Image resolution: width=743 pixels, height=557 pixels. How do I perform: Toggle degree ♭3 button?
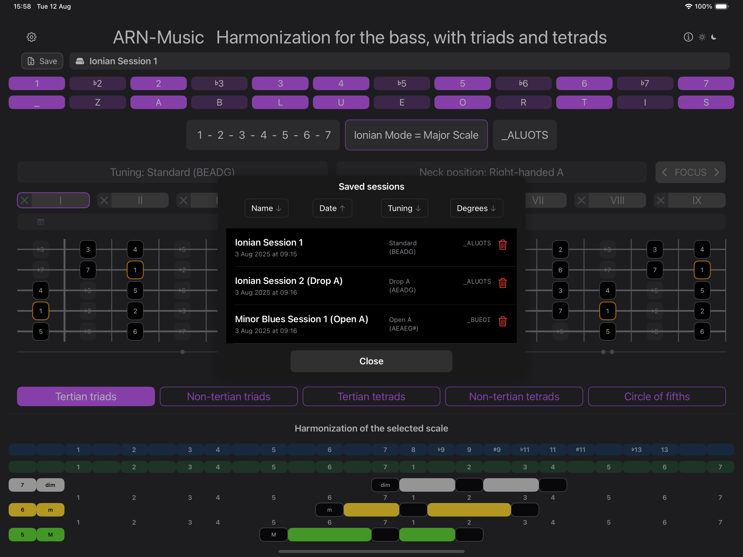219,83
